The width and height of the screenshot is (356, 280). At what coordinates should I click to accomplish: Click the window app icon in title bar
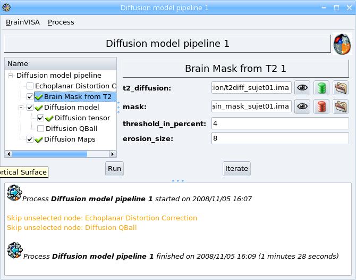point(6,7)
